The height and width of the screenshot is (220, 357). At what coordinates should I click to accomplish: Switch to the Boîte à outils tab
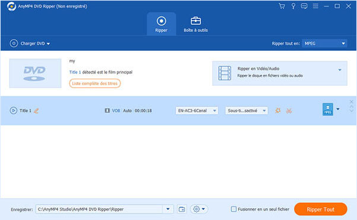point(196,24)
